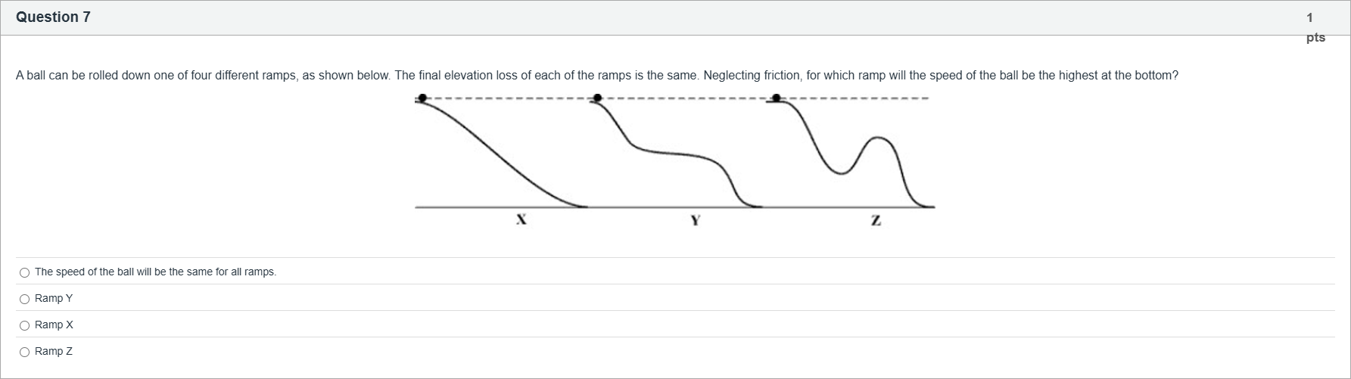Screen dimensions: 1351x379
Task: Click the Question 7 header title
Action: click(53, 17)
